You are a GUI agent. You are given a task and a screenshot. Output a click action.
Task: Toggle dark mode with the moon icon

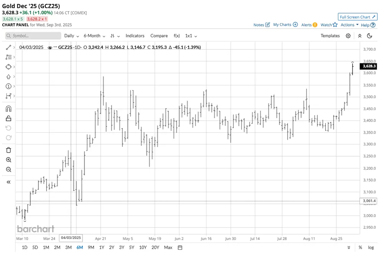pos(369,36)
